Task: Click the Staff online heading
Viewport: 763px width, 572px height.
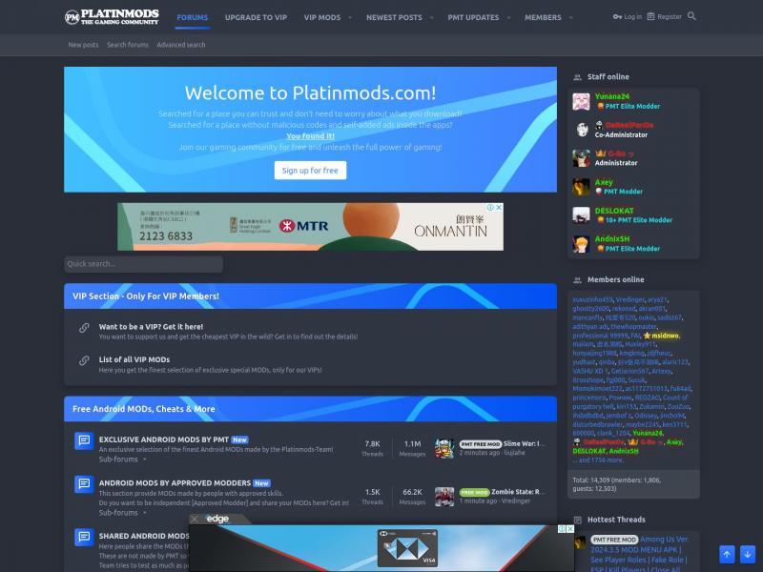Action: pyautogui.click(x=608, y=77)
